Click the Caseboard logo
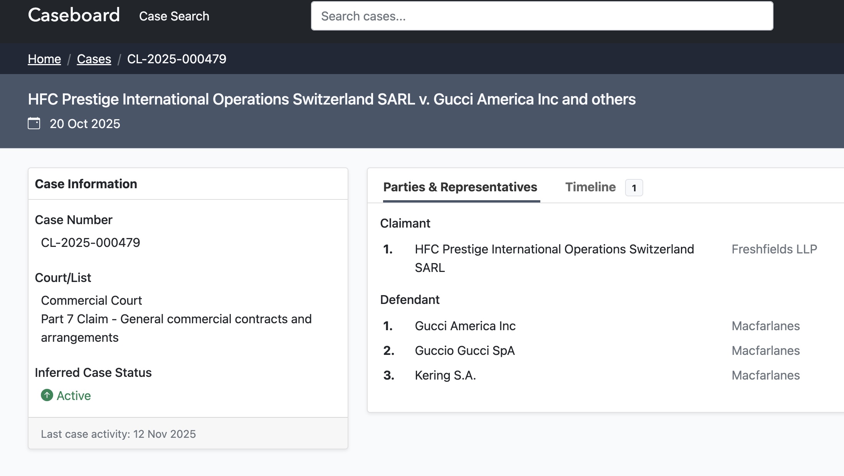 point(74,15)
